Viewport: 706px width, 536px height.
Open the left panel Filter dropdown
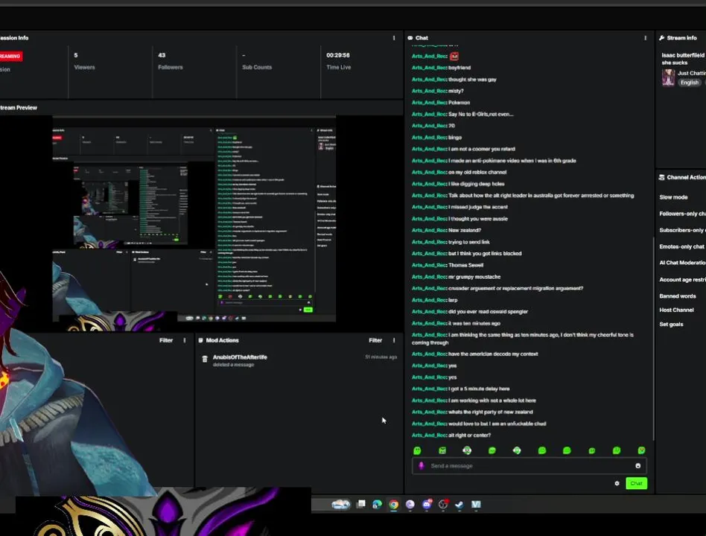166,340
